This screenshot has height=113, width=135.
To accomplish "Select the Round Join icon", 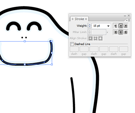I will point(121,32).
